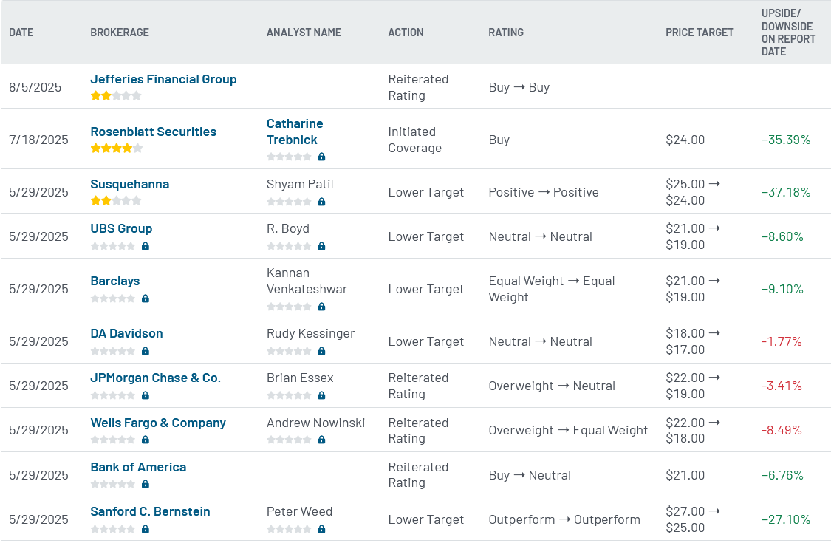Select analyst name Shyam Patil

click(300, 185)
